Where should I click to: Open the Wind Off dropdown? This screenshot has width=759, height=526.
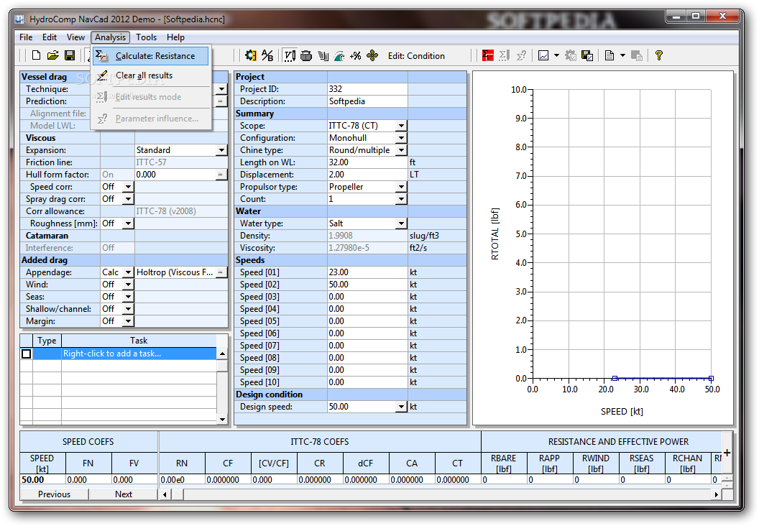(x=128, y=285)
